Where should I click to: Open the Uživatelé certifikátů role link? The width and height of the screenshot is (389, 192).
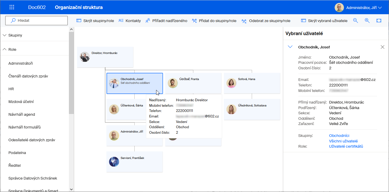[x=346, y=146]
